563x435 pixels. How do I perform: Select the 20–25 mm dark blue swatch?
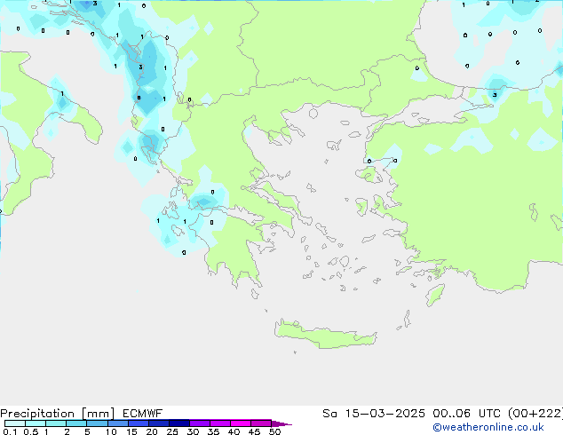pos(158,423)
